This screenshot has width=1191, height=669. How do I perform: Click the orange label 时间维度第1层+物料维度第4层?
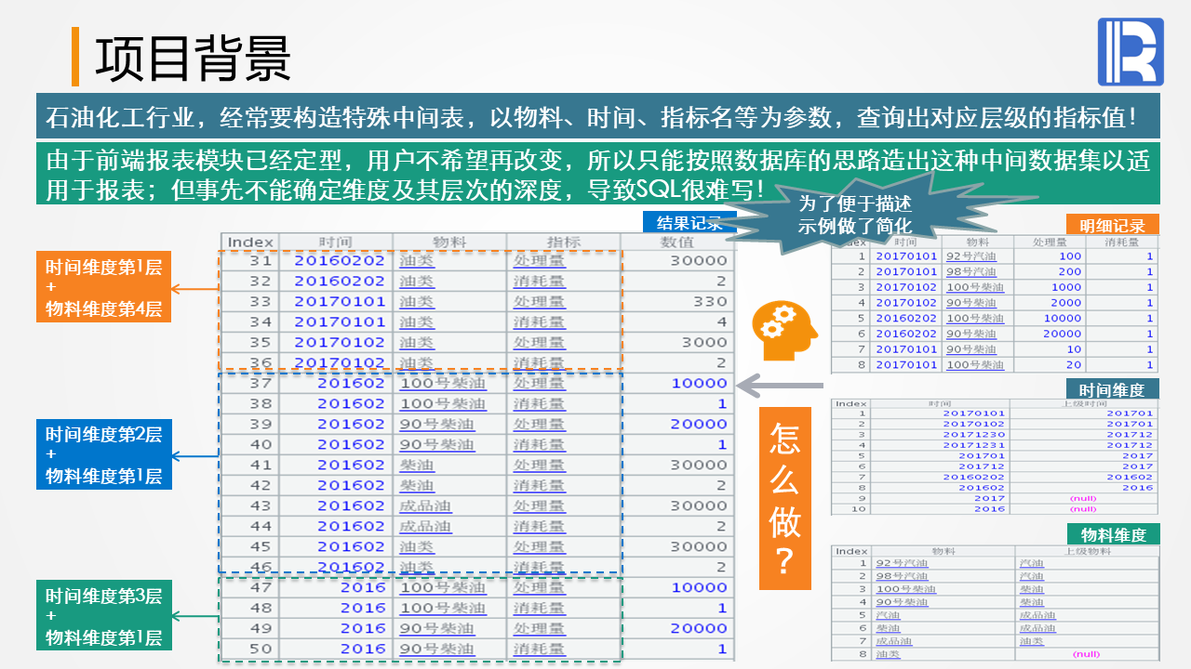pos(103,287)
